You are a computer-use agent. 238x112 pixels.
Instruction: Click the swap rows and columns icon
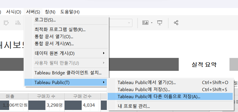point(6,23)
